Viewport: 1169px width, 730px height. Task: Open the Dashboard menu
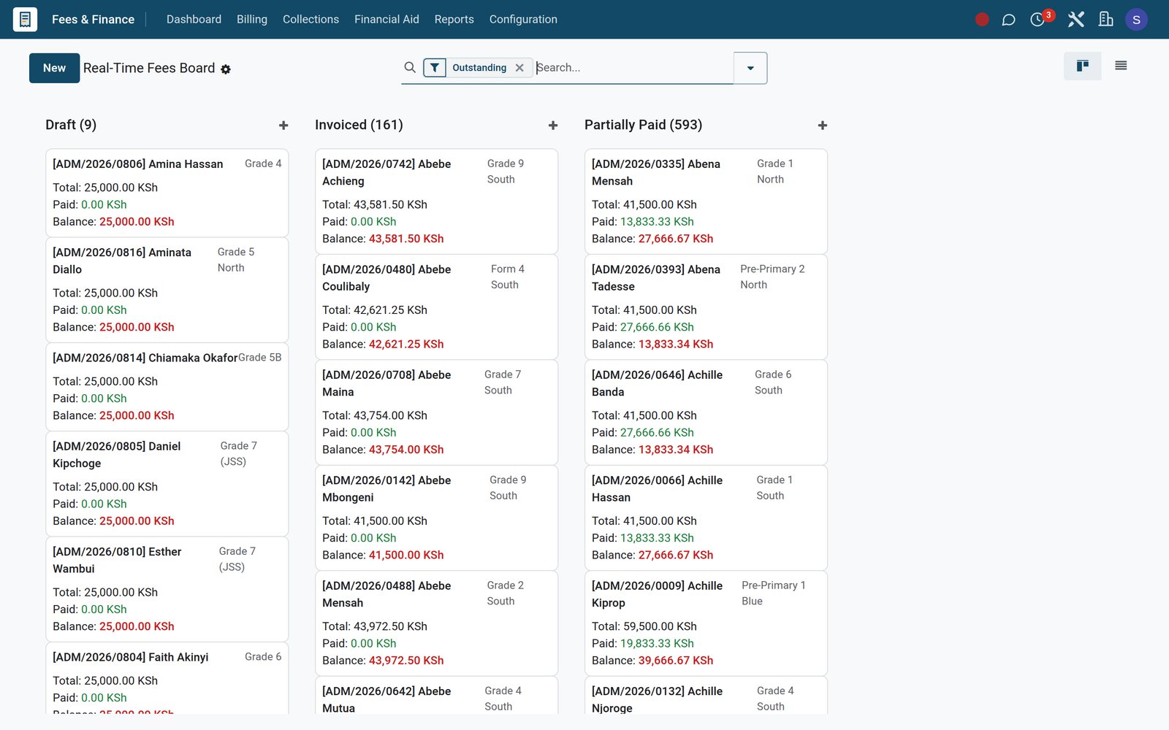pos(194,20)
